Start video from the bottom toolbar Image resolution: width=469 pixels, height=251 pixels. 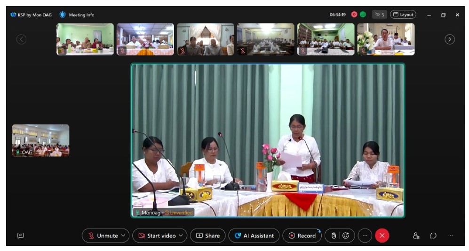[156, 236]
